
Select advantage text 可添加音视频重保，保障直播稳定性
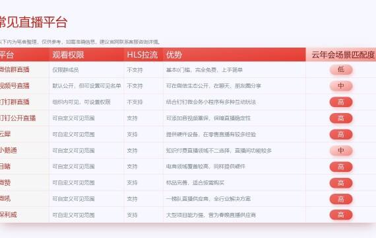tap(208, 118)
